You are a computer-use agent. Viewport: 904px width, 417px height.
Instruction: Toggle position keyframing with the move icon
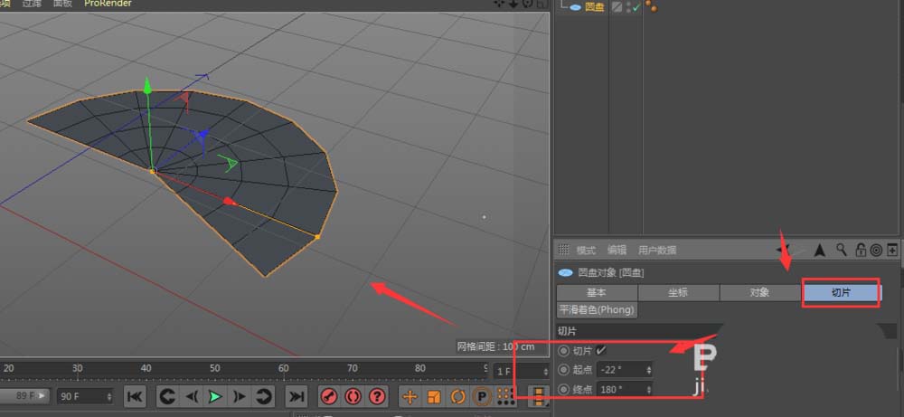(x=410, y=396)
